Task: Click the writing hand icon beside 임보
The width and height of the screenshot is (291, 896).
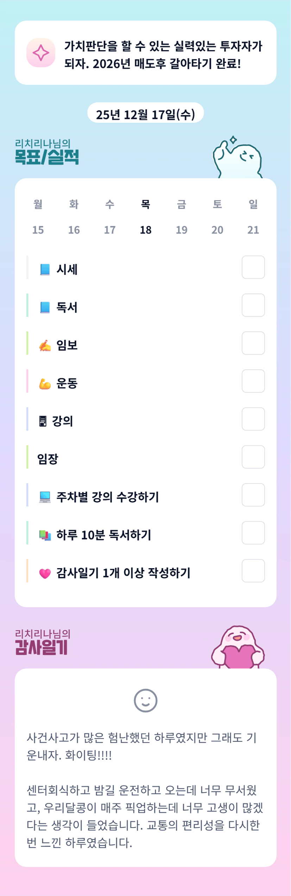Action: [x=45, y=345]
